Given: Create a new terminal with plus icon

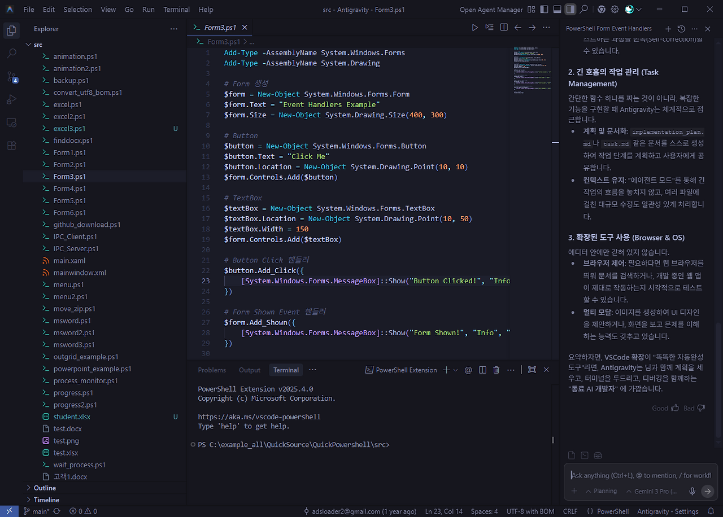Looking at the screenshot, I should point(446,370).
